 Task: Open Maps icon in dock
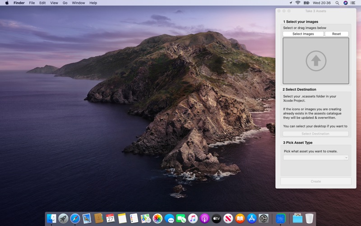[x=146, y=218]
